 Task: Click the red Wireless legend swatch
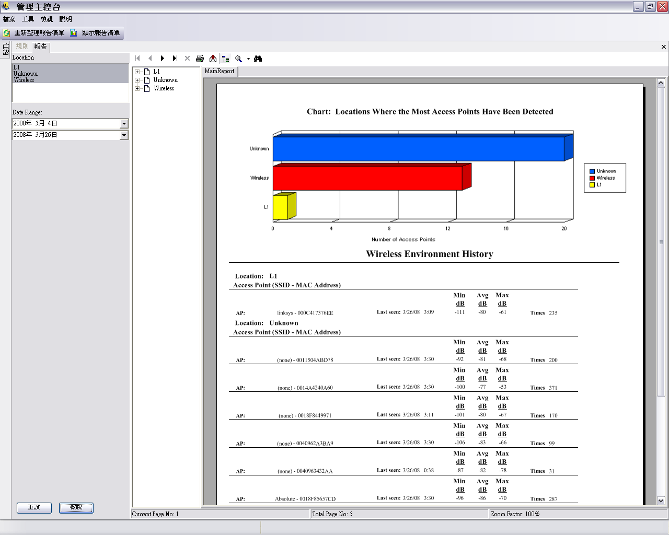tap(592, 178)
